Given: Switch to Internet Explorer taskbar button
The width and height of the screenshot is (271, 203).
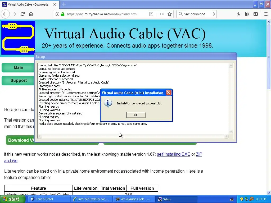Looking at the screenshot, I should (x=91, y=199).
